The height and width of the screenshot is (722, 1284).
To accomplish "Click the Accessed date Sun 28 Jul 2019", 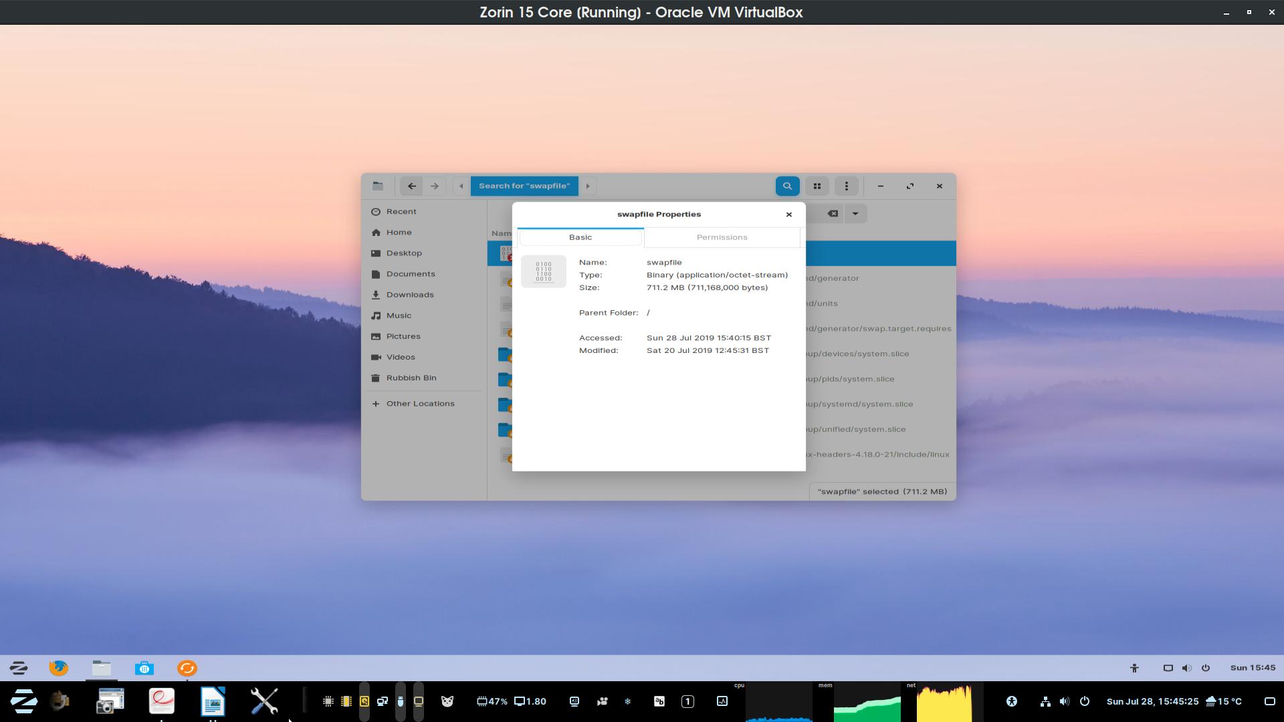I will (709, 338).
